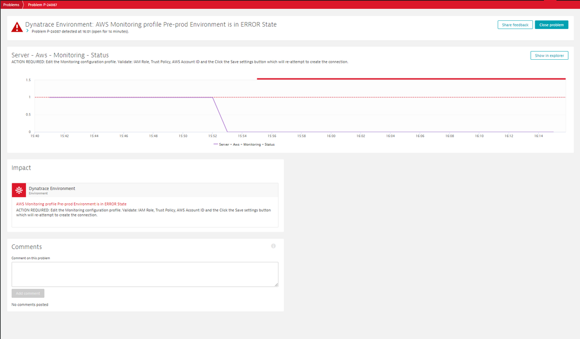Click the purple legend line marker
The width and height of the screenshot is (580, 339).
(217, 144)
